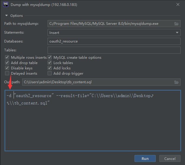Screen dimensions: 185x165
Task: Click the DataGrip logo icon in the title bar
Action: coord(6,5)
